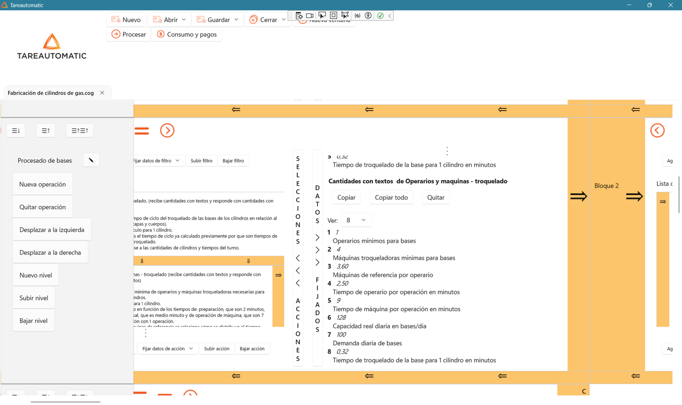Image resolution: width=682 pixels, height=405 pixels.
Task: Click the Copiar todo button
Action: [x=392, y=198]
